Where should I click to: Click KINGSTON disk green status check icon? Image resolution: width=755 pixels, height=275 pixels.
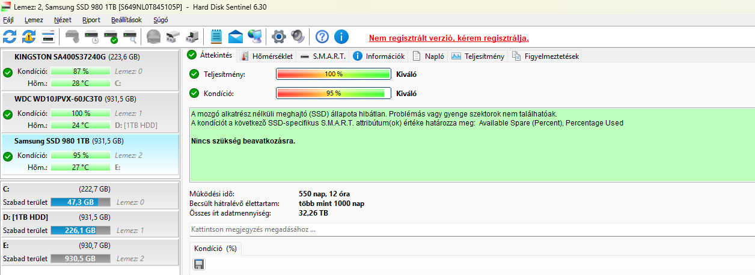(x=8, y=73)
